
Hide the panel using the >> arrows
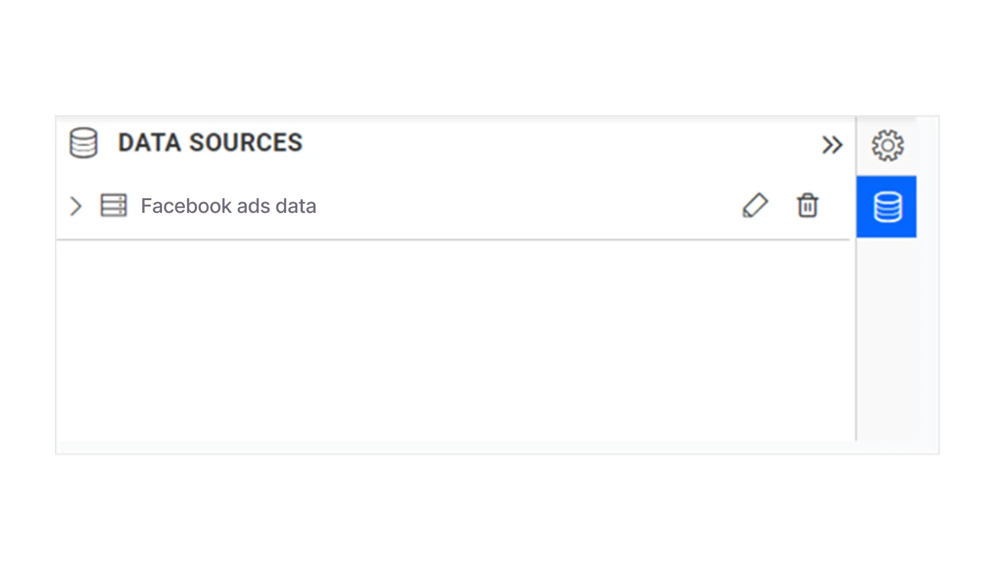click(x=832, y=145)
